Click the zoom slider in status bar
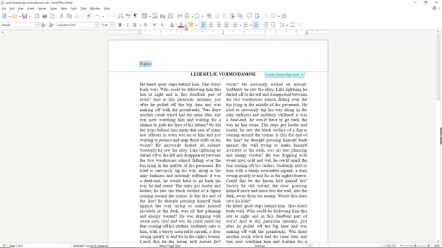 pos(415,246)
